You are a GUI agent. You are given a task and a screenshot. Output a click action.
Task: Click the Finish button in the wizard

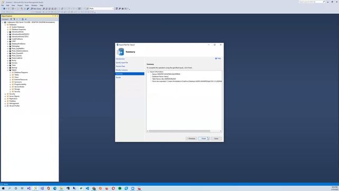203,138
